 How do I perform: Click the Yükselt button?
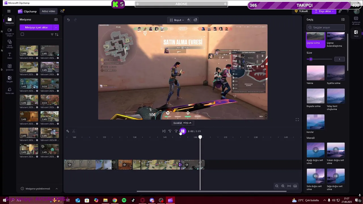tap(301, 11)
